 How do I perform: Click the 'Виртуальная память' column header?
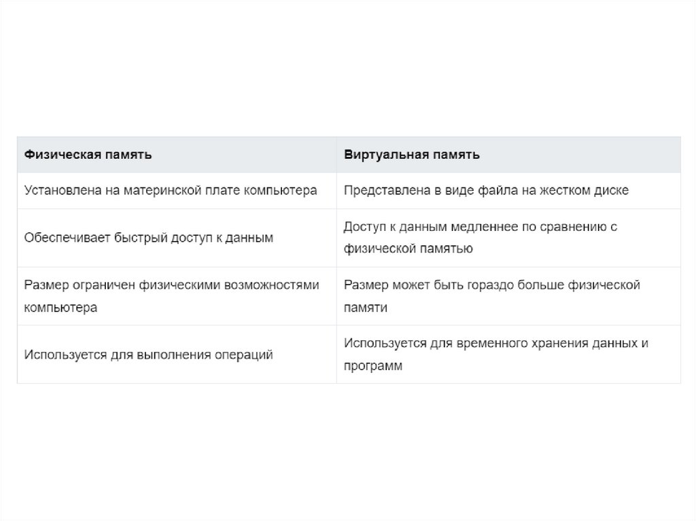click(x=411, y=155)
